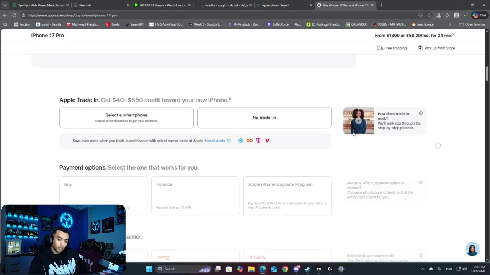Expand the footnote beside the price banner
The height and width of the screenshot is (275, 490).
pyautogui.click(x=453, y=34)
